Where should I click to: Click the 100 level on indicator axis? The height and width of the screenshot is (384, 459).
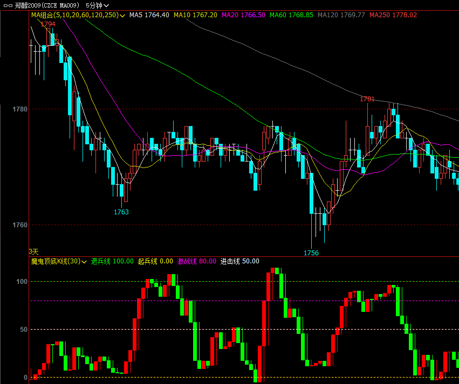coord(22,282)
